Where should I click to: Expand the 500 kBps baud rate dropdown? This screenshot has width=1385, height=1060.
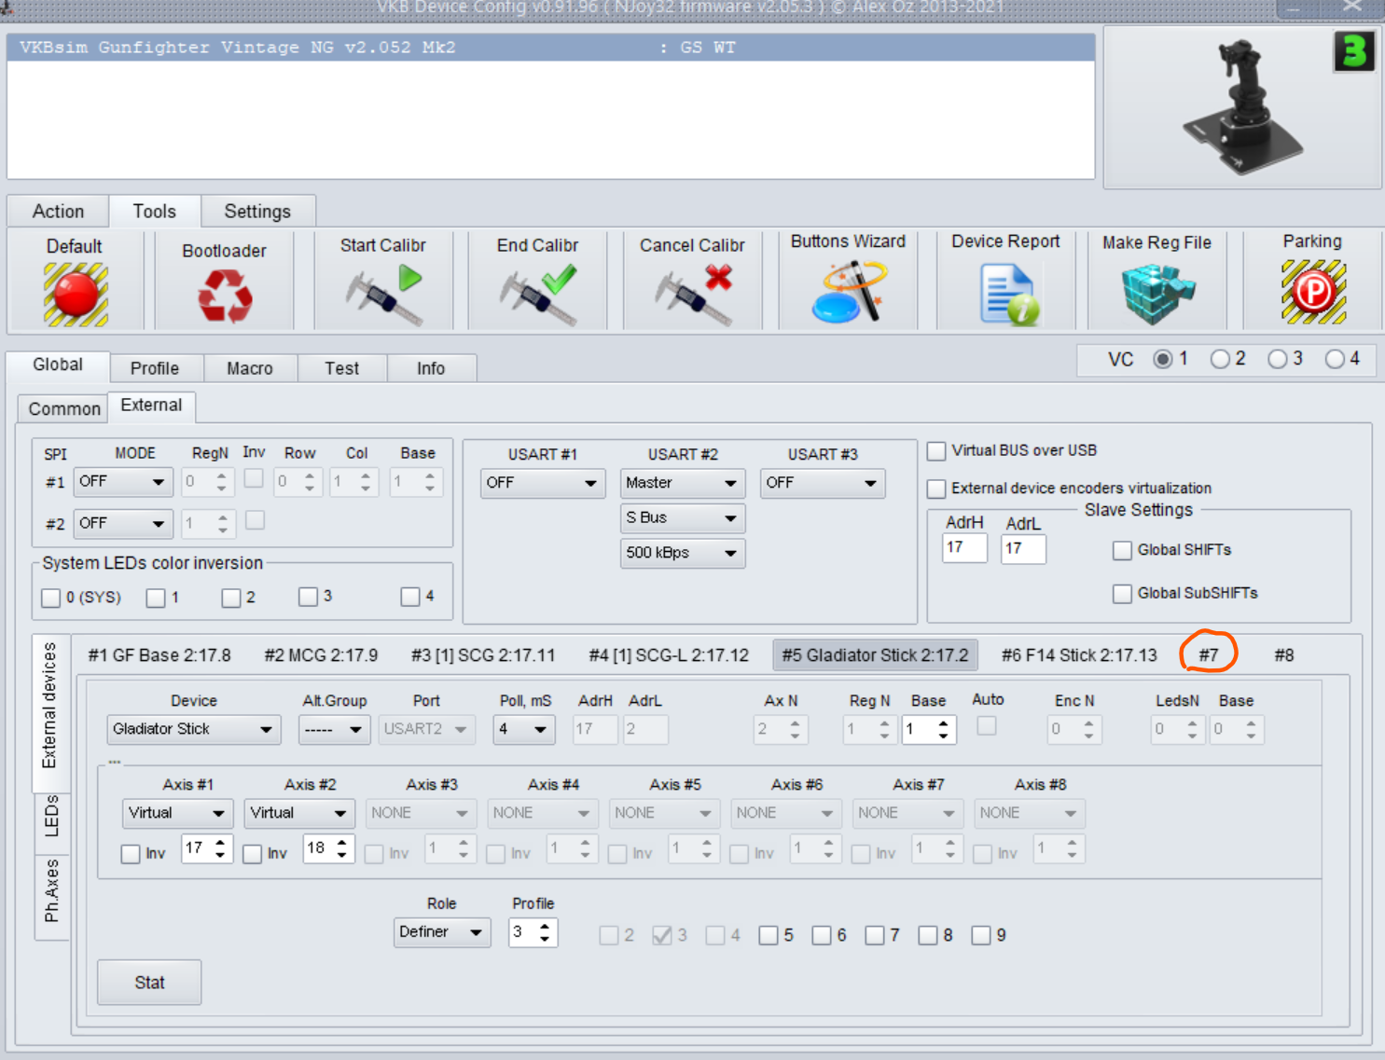click(x=682, y=553)
